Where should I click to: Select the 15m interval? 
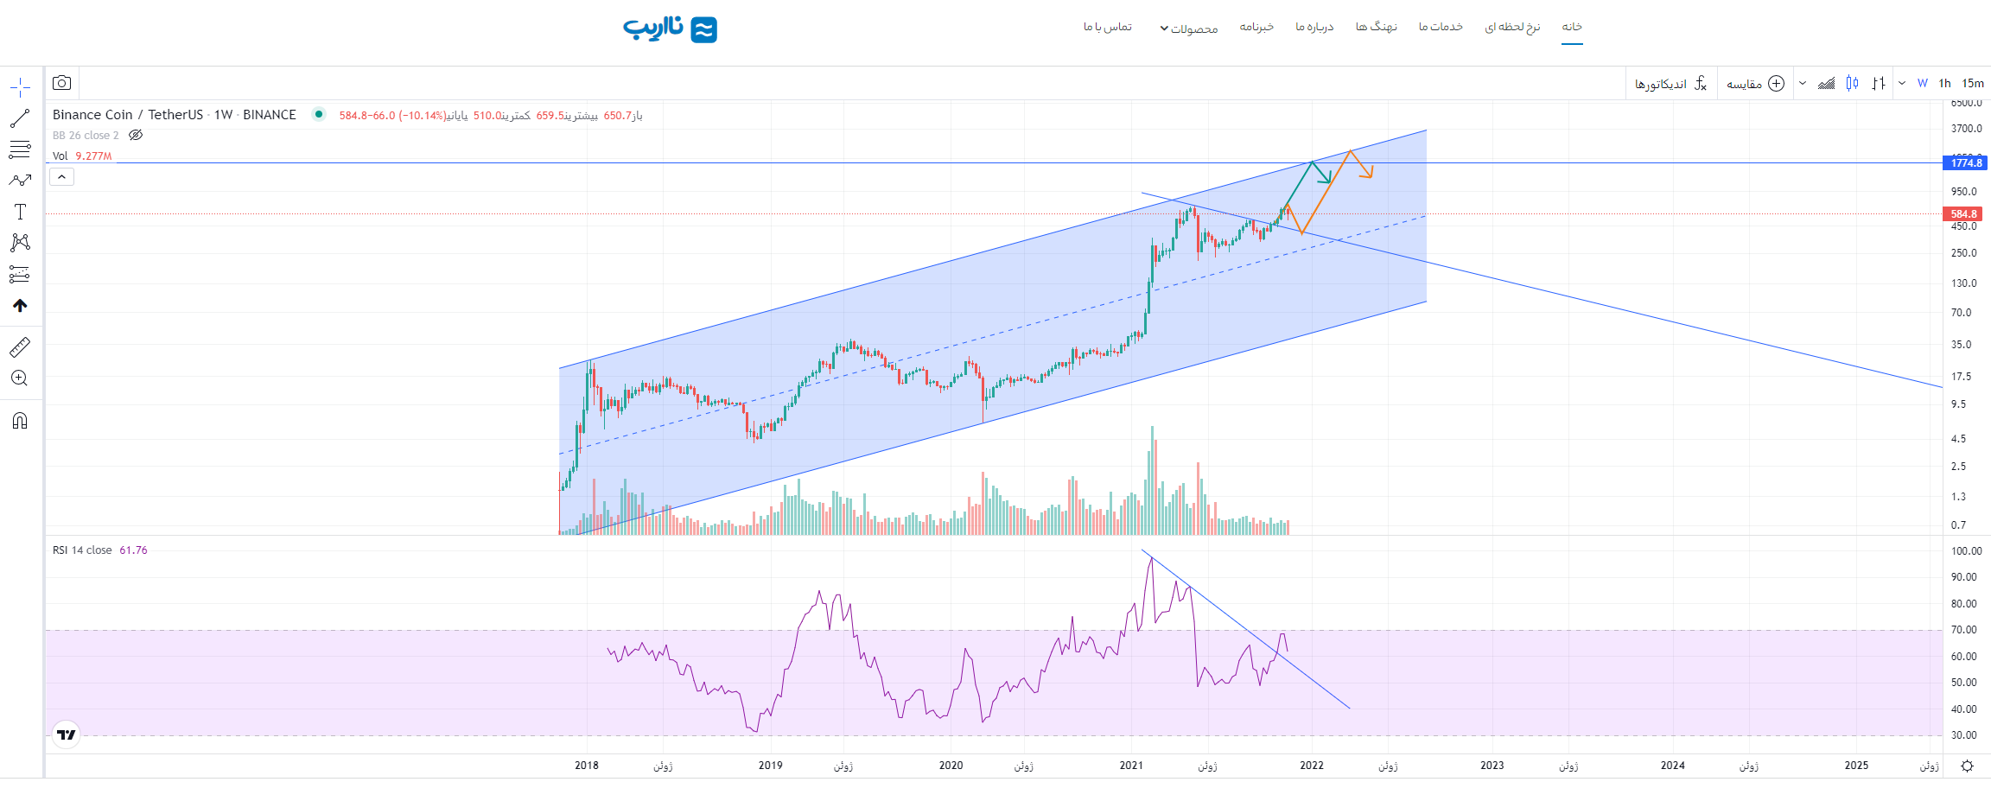pos(1973,83)
